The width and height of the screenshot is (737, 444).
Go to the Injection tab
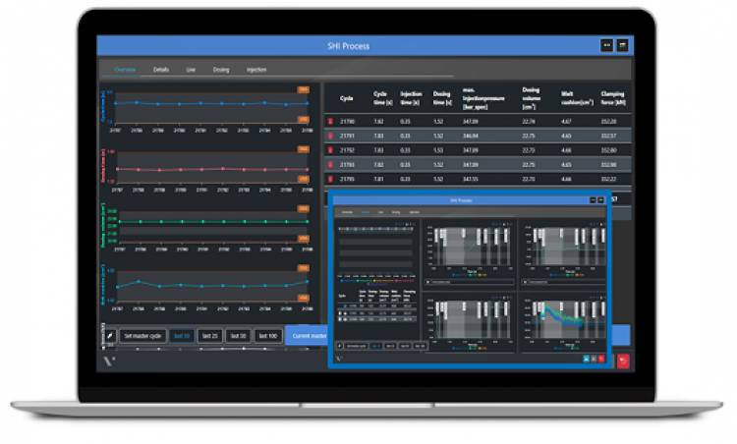tap(256, 71)
